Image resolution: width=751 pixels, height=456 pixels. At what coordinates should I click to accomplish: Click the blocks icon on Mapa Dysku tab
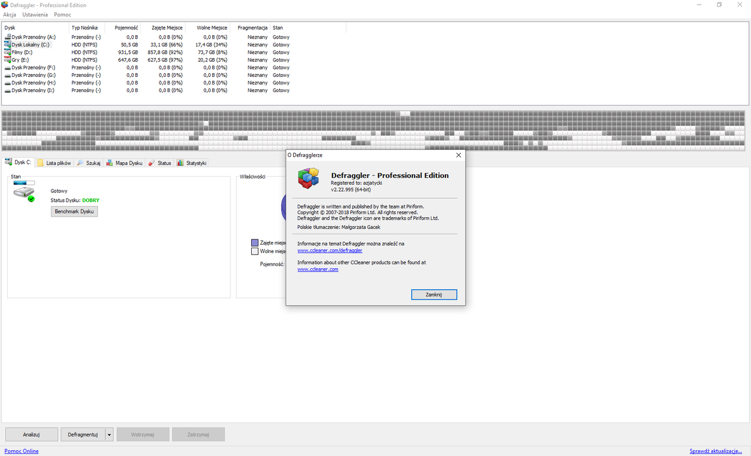pos(110,163)
